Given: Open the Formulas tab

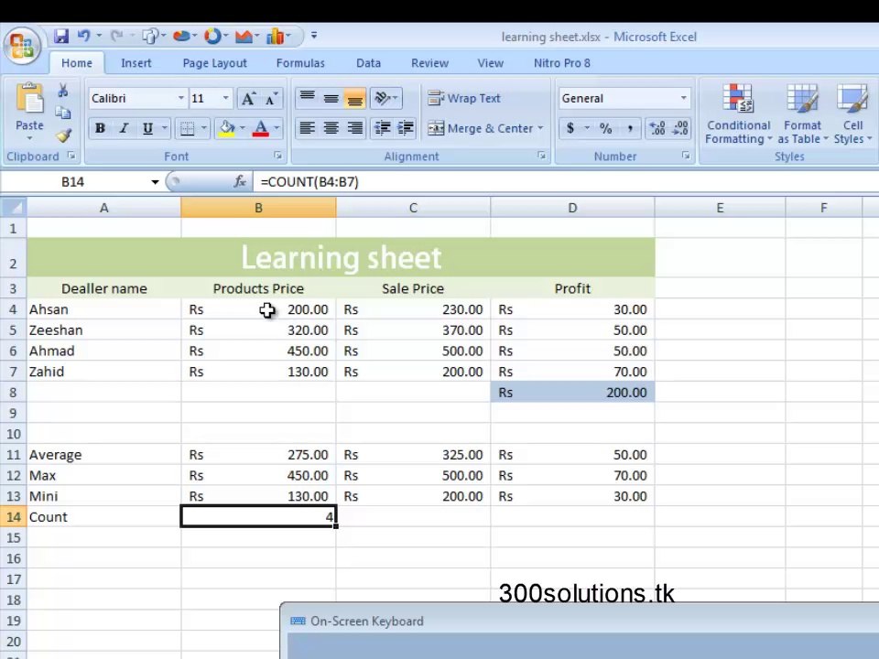Looking at the screenshot, I should coord(300,63).
